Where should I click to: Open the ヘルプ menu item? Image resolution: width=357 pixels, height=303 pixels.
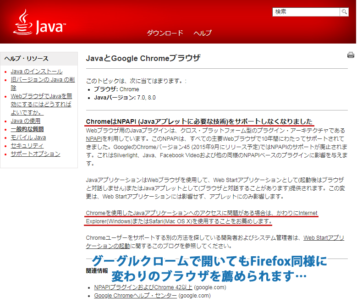tap(203, 33)
